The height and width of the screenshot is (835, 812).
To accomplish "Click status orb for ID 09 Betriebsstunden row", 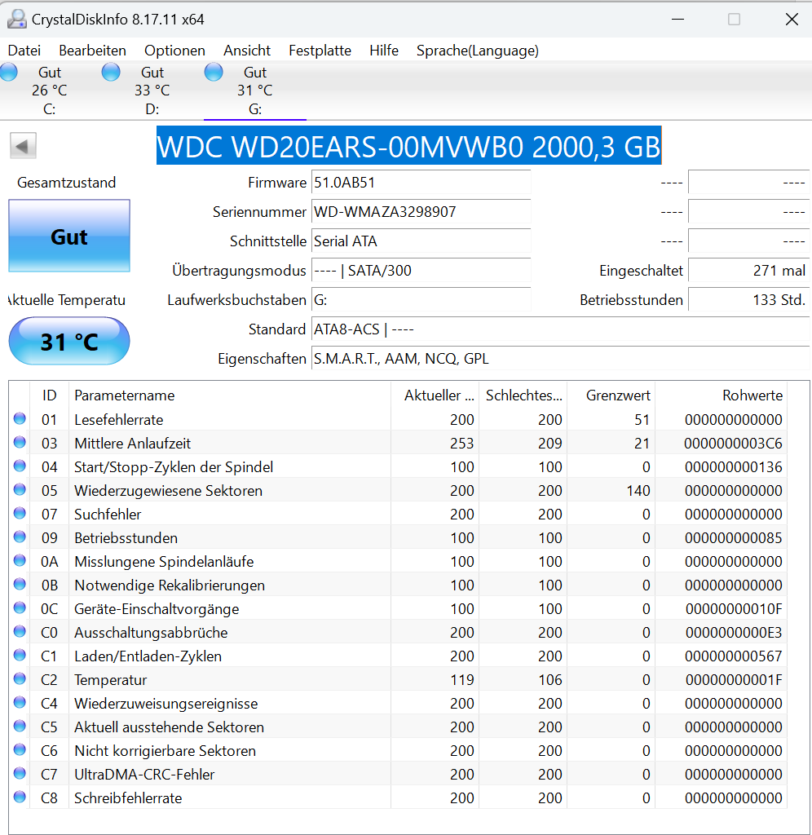I will (20, 537).
